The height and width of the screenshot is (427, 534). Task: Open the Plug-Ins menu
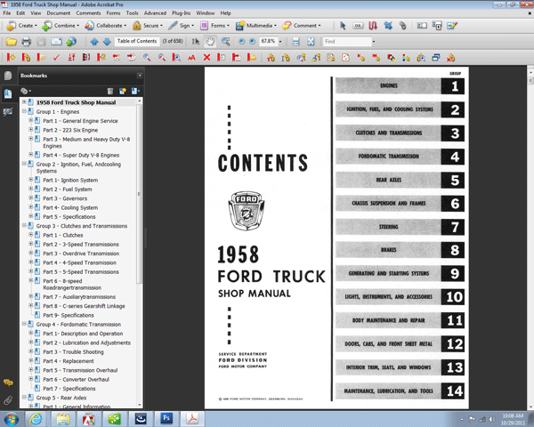pyautogui.click(x=181, y=13)
